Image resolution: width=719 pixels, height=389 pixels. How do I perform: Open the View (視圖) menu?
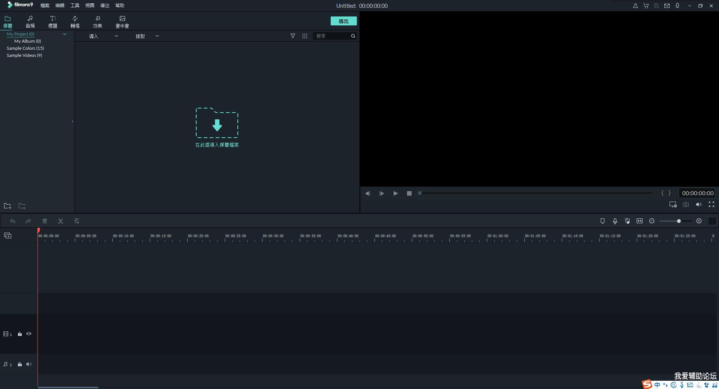click(90, 6)
